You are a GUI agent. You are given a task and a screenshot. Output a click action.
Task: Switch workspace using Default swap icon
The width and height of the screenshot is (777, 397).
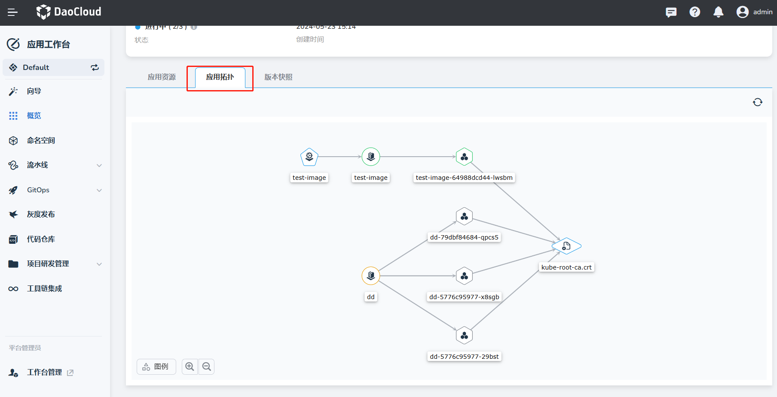click(95, 67)
